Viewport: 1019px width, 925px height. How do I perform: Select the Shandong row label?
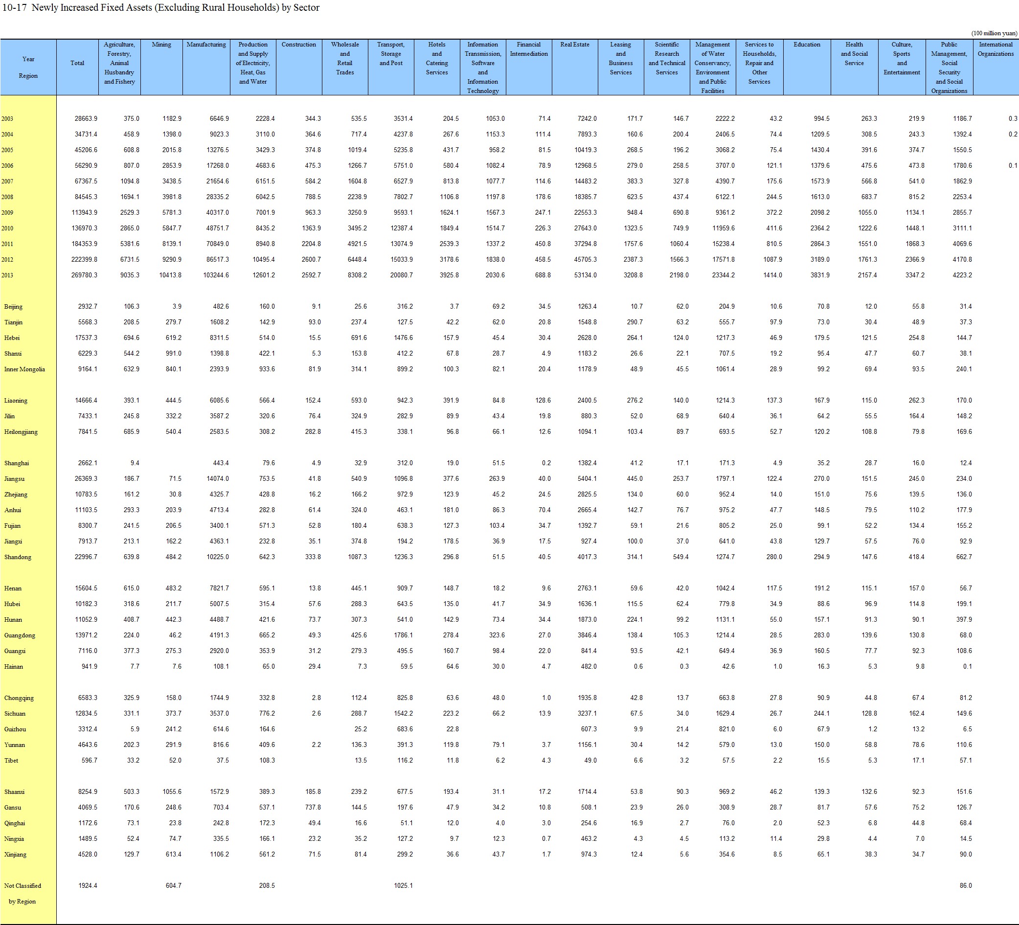[x=18, y=558]
